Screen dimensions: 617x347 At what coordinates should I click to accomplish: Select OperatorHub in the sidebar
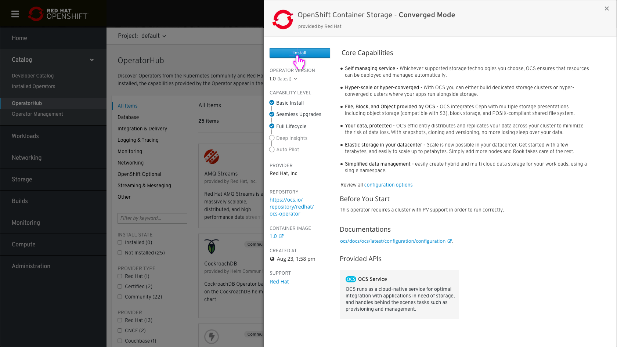(x=53, y=103)
